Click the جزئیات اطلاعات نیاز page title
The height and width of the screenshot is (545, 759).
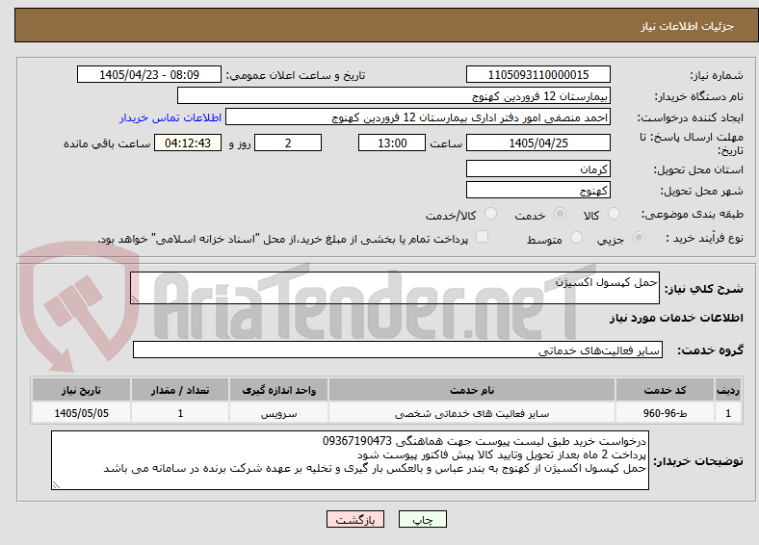[688, 26]
